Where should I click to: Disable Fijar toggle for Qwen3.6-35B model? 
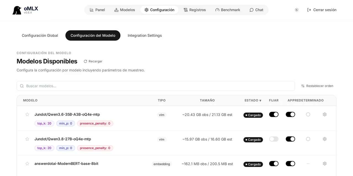click(274, 114)
